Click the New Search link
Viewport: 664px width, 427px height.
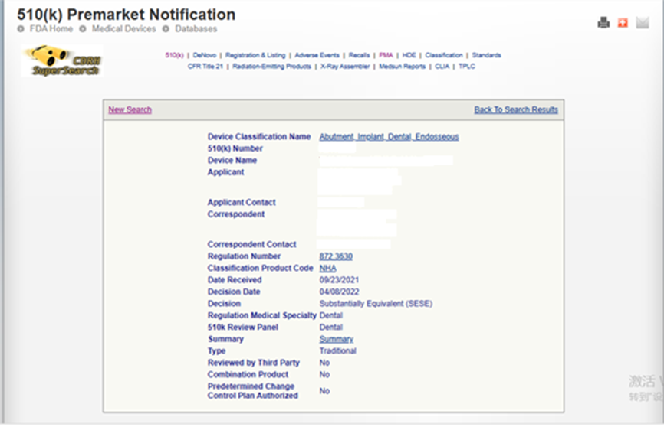(130, 110)
